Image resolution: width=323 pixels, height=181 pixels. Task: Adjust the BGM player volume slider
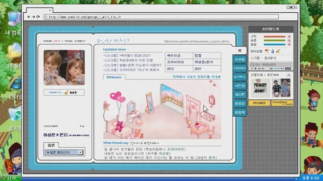click(x=279, y=68)
